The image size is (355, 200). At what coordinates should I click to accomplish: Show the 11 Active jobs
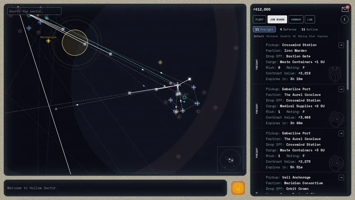click(310, 29)
